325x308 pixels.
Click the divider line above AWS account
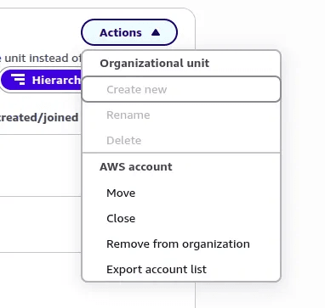181,153
